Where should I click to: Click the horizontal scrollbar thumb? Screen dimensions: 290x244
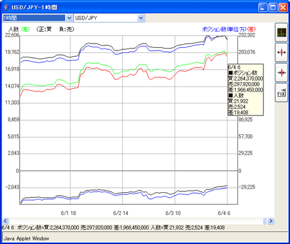[265, 221]
